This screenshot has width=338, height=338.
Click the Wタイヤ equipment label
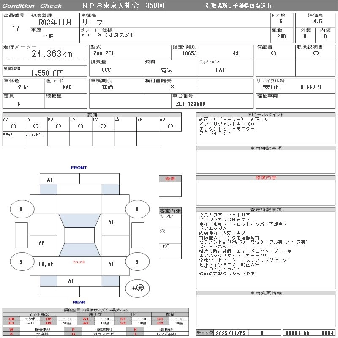point(8,135)
